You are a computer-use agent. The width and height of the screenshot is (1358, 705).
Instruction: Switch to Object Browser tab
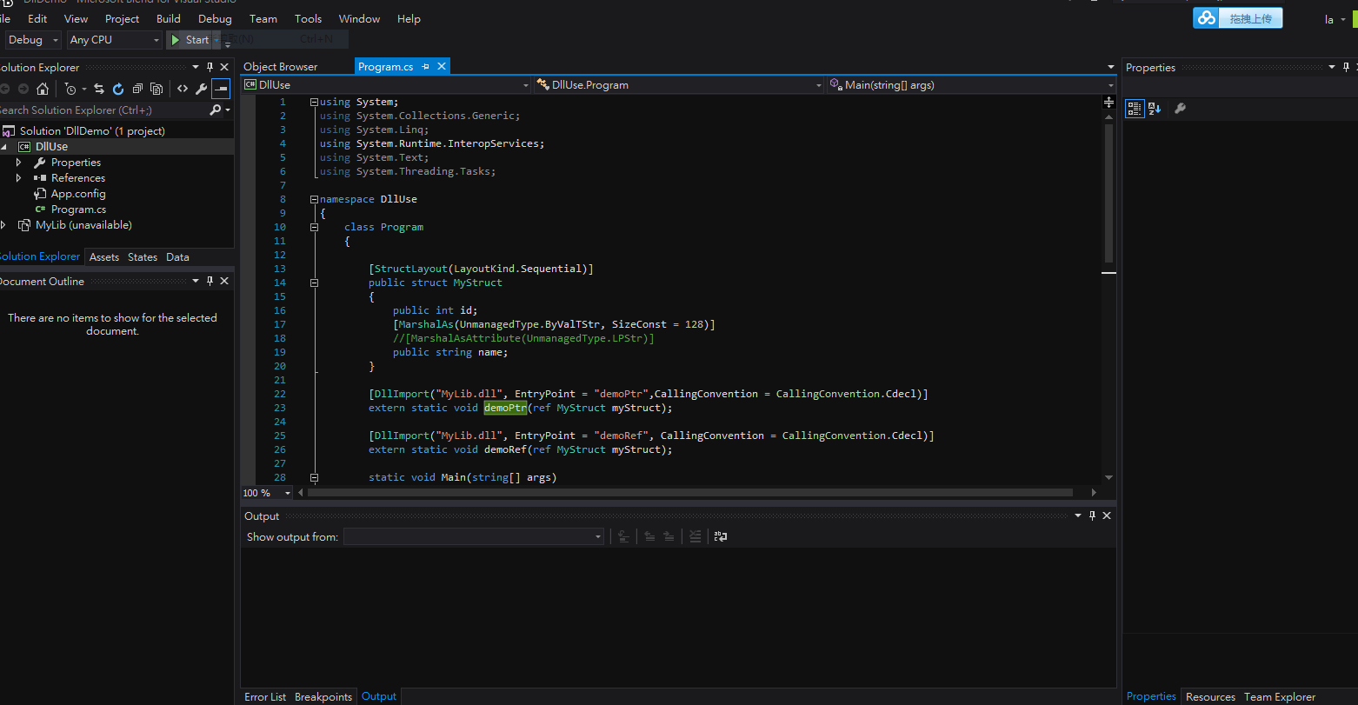point(281,67)
